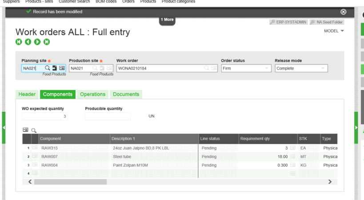Click Planning site jump-to icon
The image size is (364, 200).
(x=55, y=68)
